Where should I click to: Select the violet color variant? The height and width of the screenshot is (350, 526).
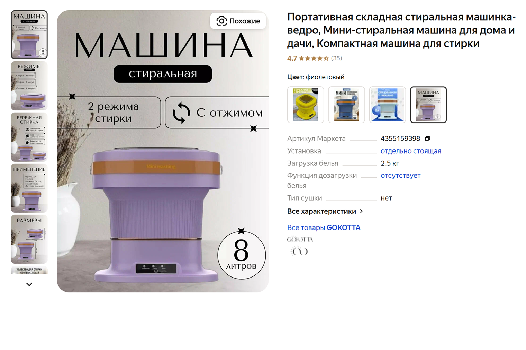click(428, 105)
